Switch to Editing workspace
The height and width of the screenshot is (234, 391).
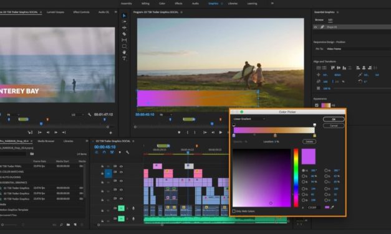(x=145, y=4)
